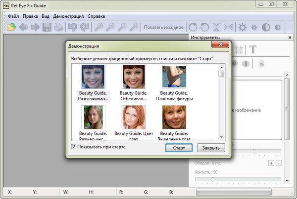This screenshot has width=297, height=199.
Task: Click the print icon in toolbar
Action: tap(58, 27)
